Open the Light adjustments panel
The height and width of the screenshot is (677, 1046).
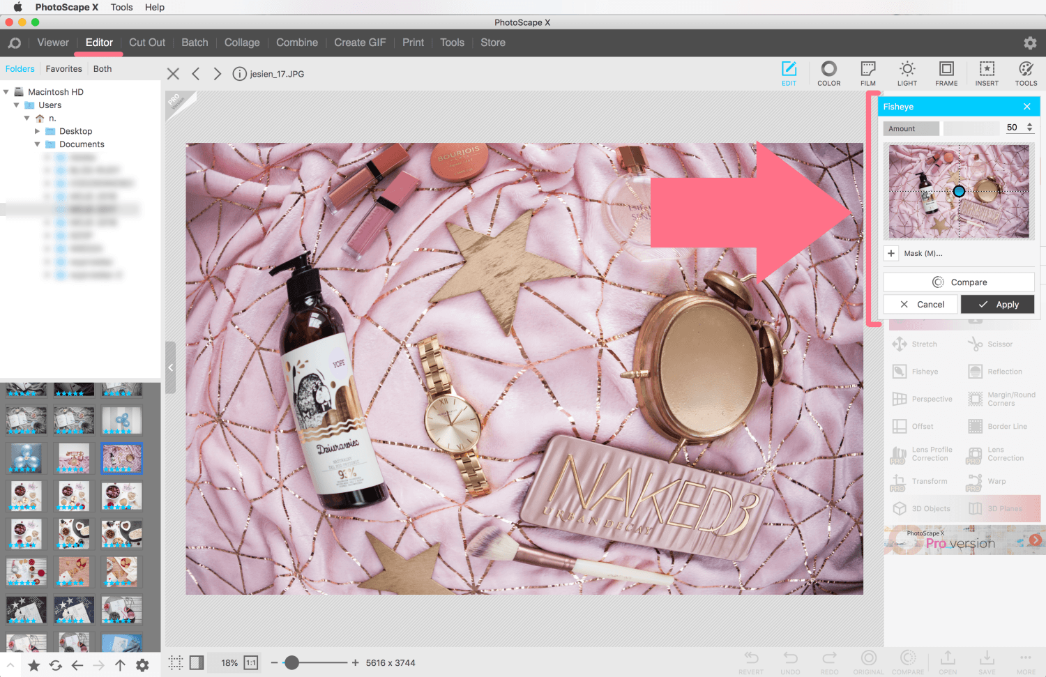pyautogui.click(x=907, y=73)
